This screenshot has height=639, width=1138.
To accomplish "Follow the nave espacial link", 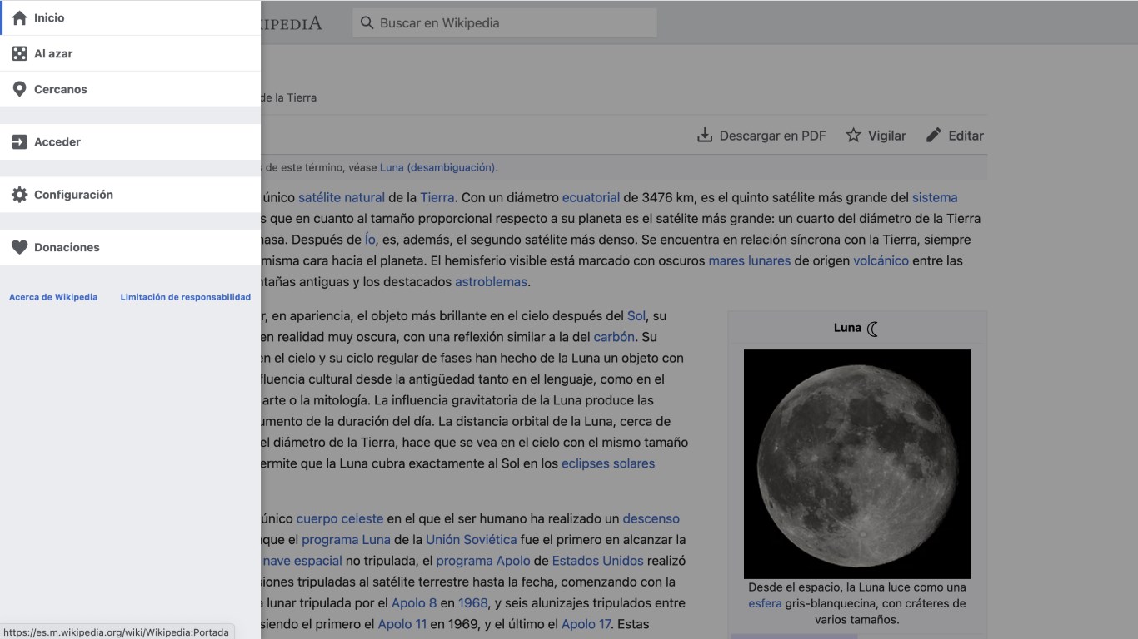I will [302, 561].
